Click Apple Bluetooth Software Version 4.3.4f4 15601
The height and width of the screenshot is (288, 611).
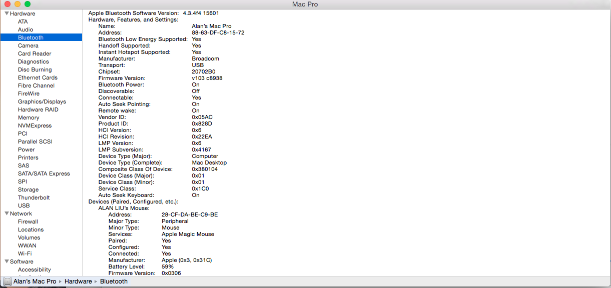[x=154, y=13]
